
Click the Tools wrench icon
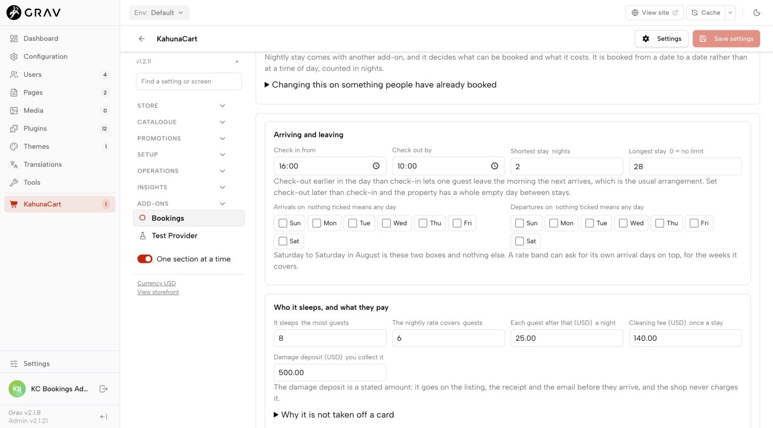click(x=14, y=182)
